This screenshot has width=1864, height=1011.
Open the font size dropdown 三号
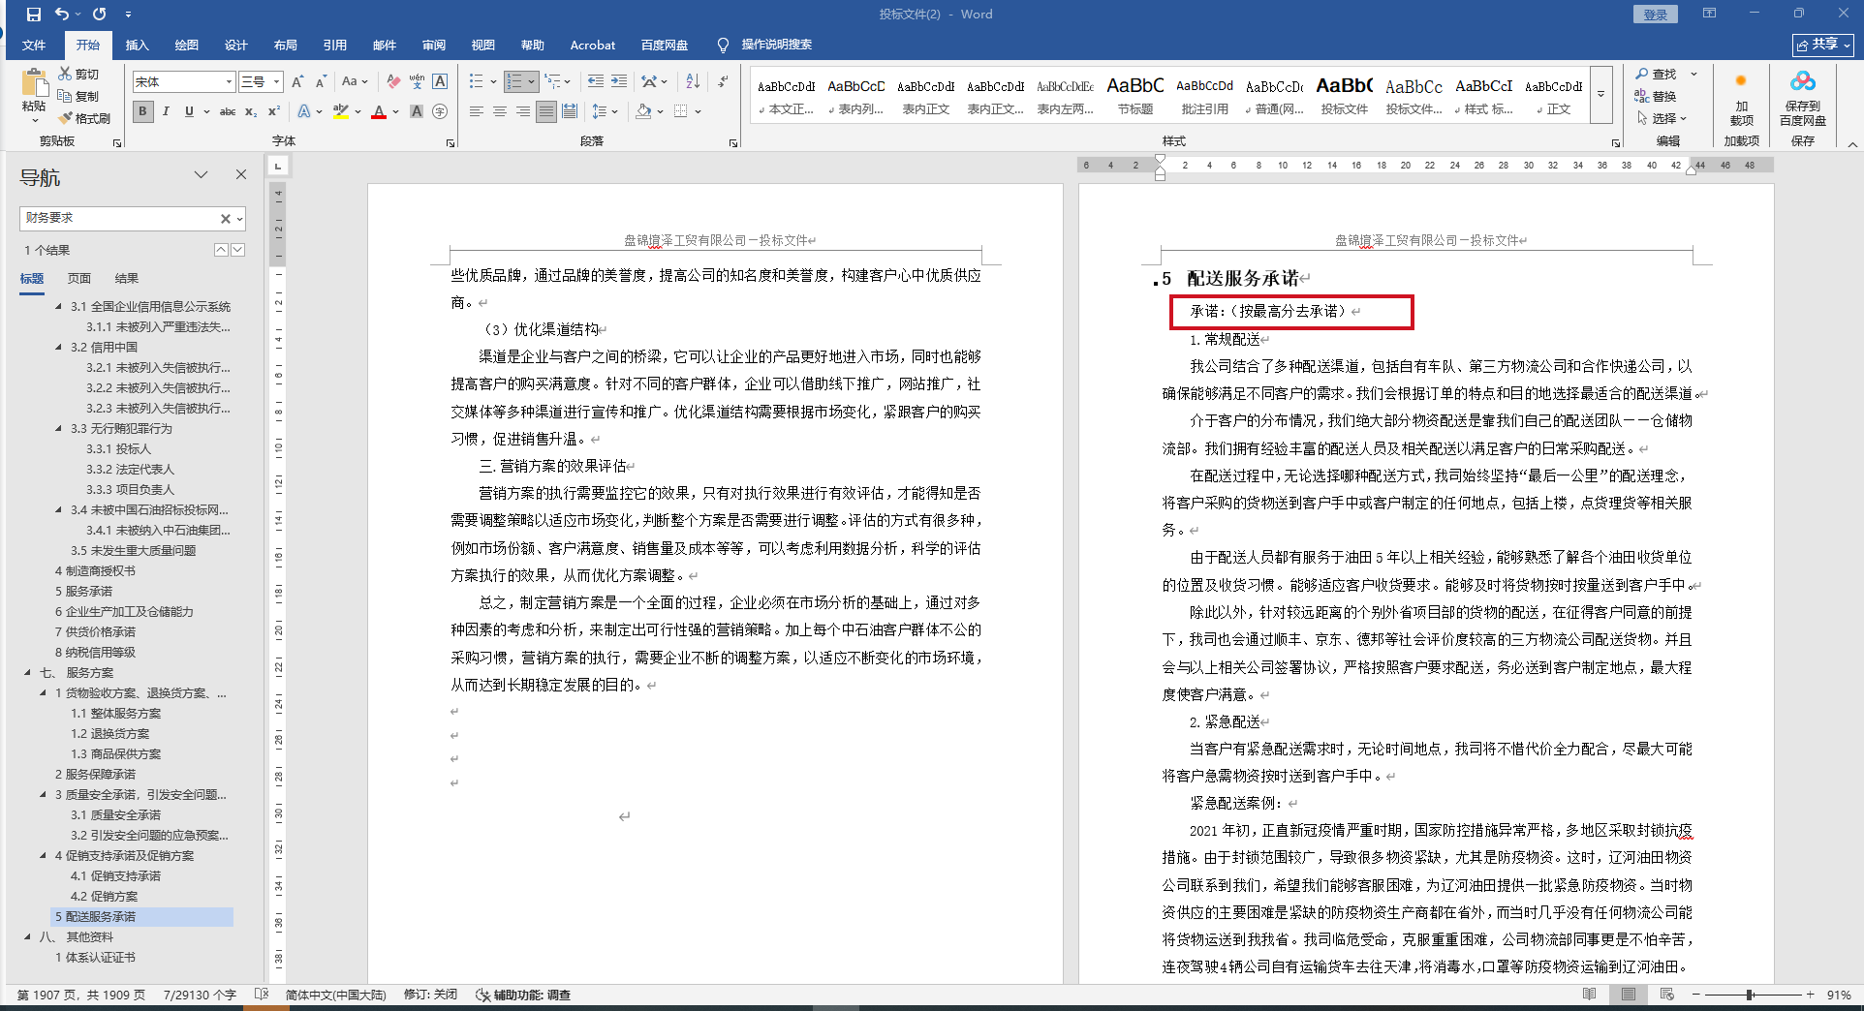click(261, 81)
